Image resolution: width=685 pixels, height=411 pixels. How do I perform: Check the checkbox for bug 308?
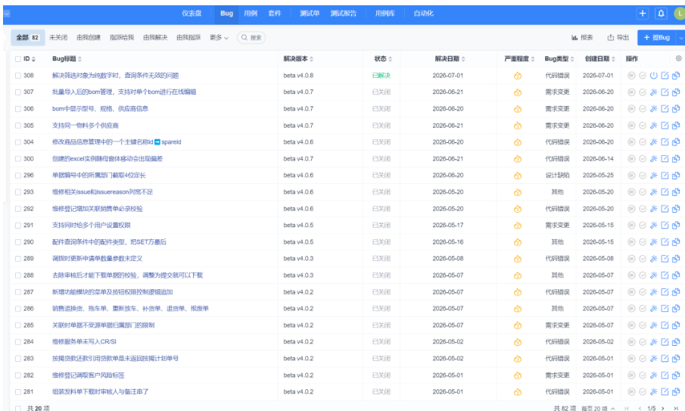pyautogui.click(x=18, y=76)
